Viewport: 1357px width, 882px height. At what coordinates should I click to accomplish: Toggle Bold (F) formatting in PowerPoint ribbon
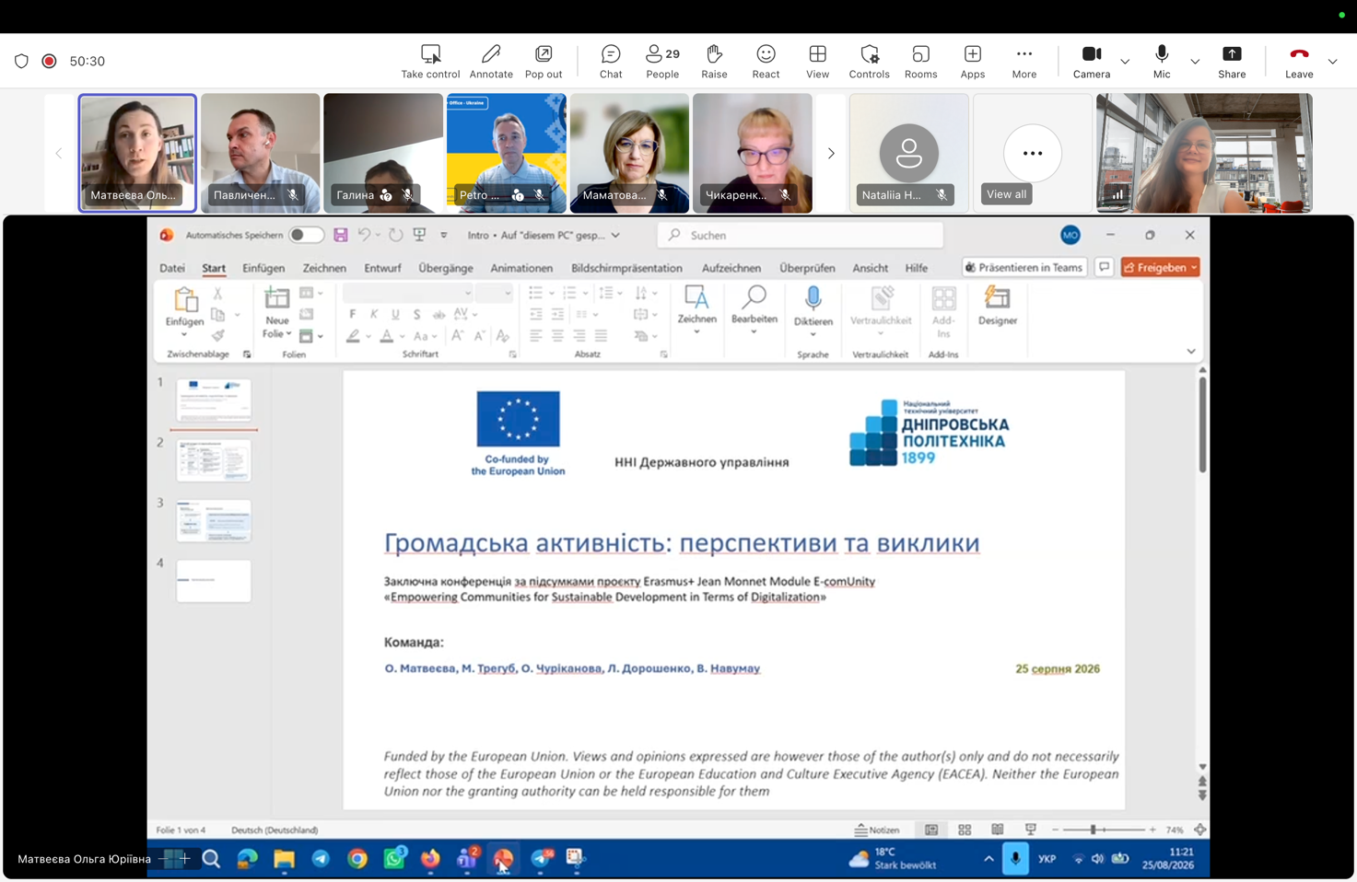(x=353, y=314)
